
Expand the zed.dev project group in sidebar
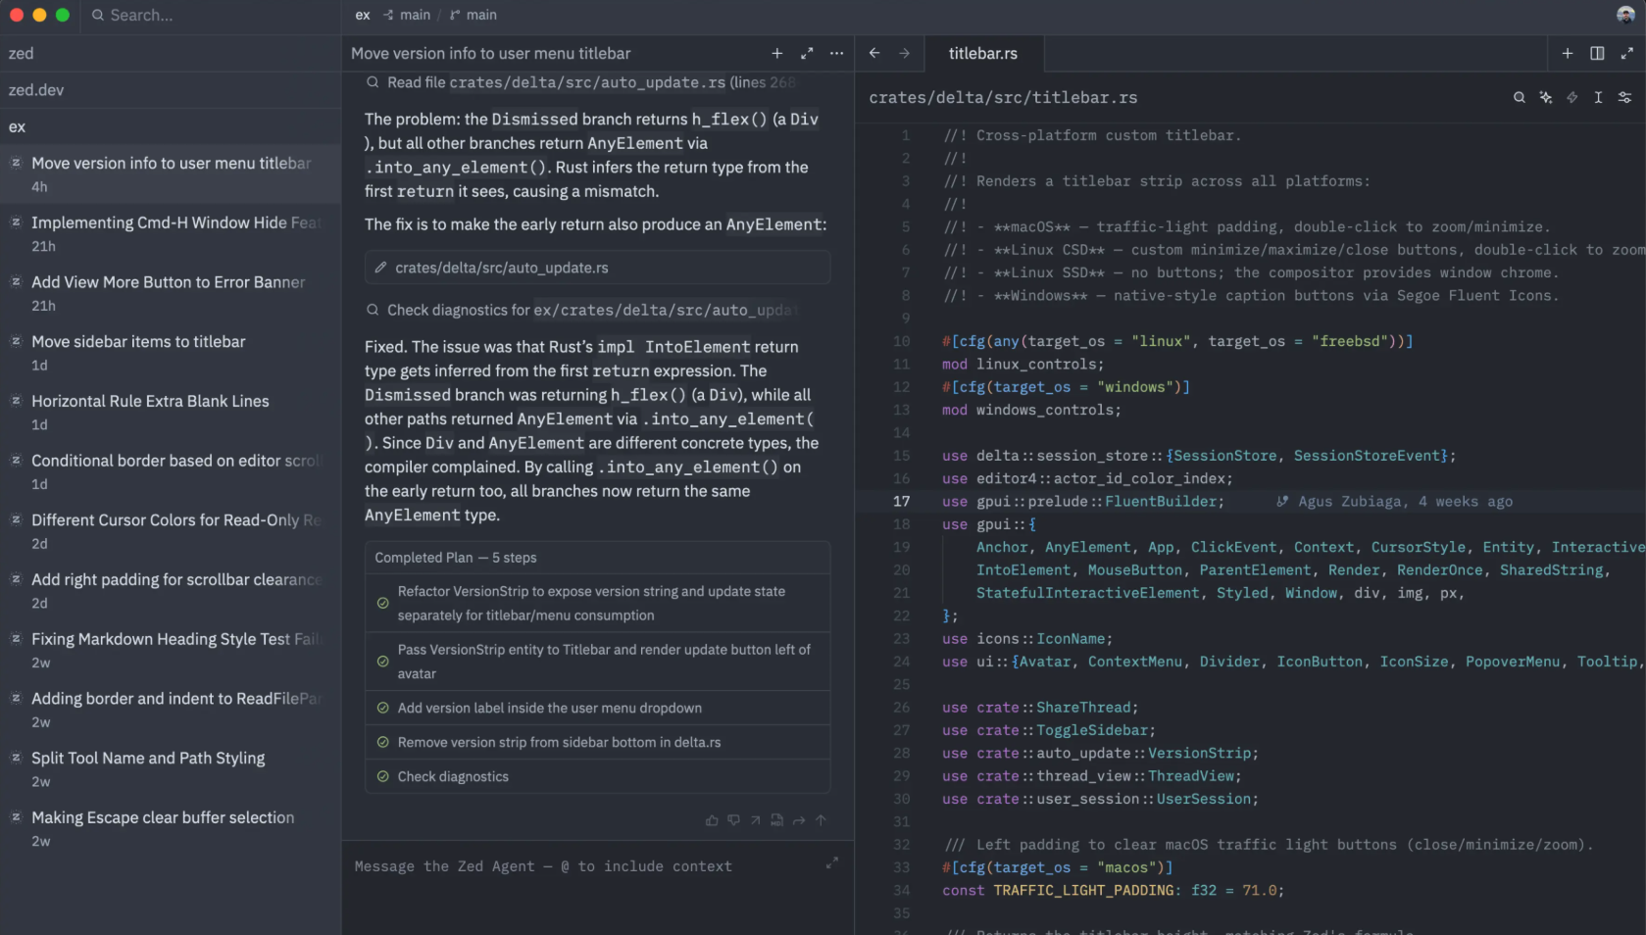[36, 90]
